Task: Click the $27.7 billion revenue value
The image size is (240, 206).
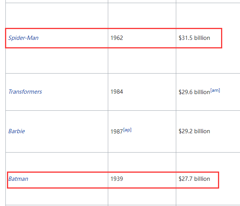Action: coord(194,179)
